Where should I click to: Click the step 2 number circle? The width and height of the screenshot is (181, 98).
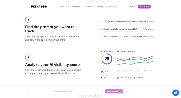click(28, 57)
